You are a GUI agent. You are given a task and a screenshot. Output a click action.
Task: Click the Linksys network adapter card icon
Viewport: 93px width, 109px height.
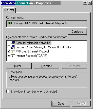point(10,23)
